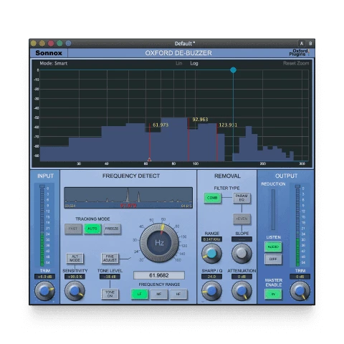Switch spectrum display to Lin
Image resolution: width=344 pixels, height=344 pixels.
point(178,63)
